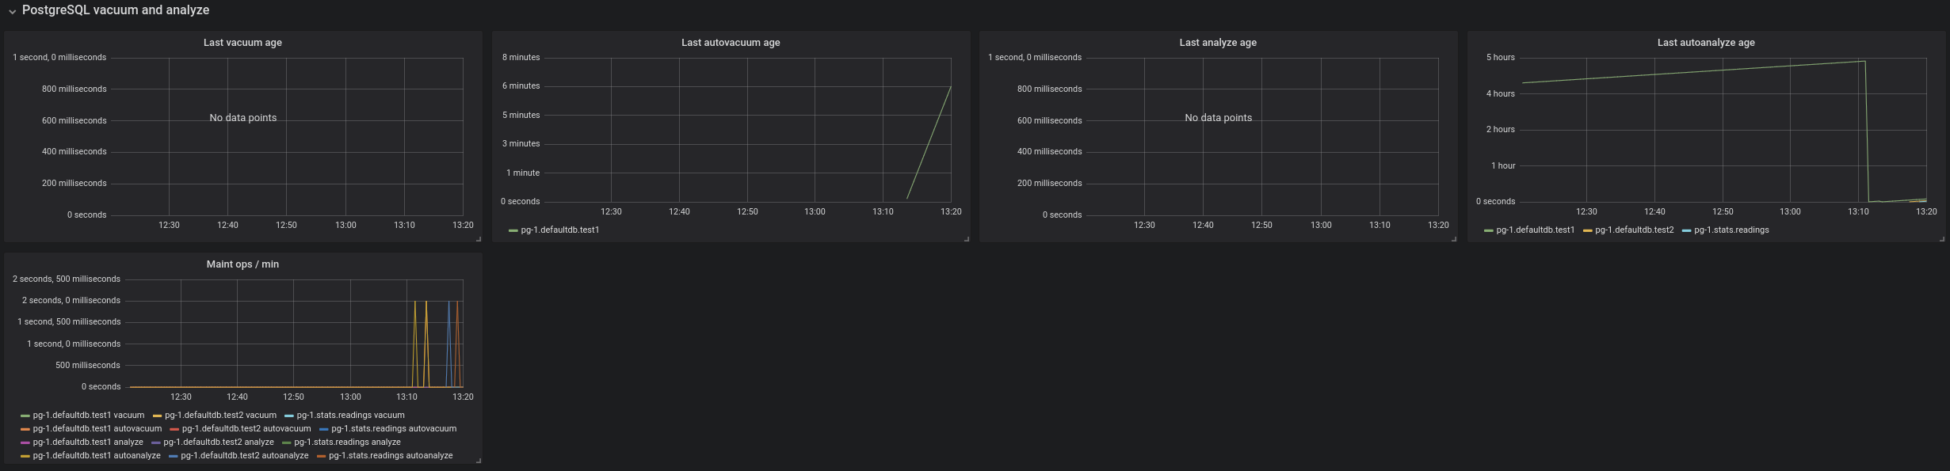Click resize handle of Last vacuum age panel
The height and width of the screenshot is (471, 1950).
(478, 238)
